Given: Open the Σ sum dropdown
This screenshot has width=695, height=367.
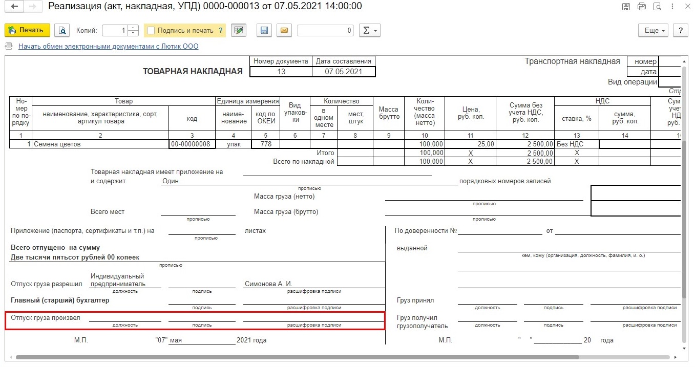Looking at the screenshot, I should (x=369, y=30).
